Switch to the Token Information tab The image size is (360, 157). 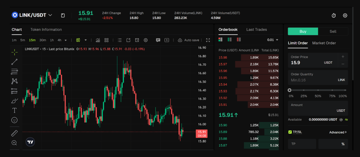click(x=46, y=29)
